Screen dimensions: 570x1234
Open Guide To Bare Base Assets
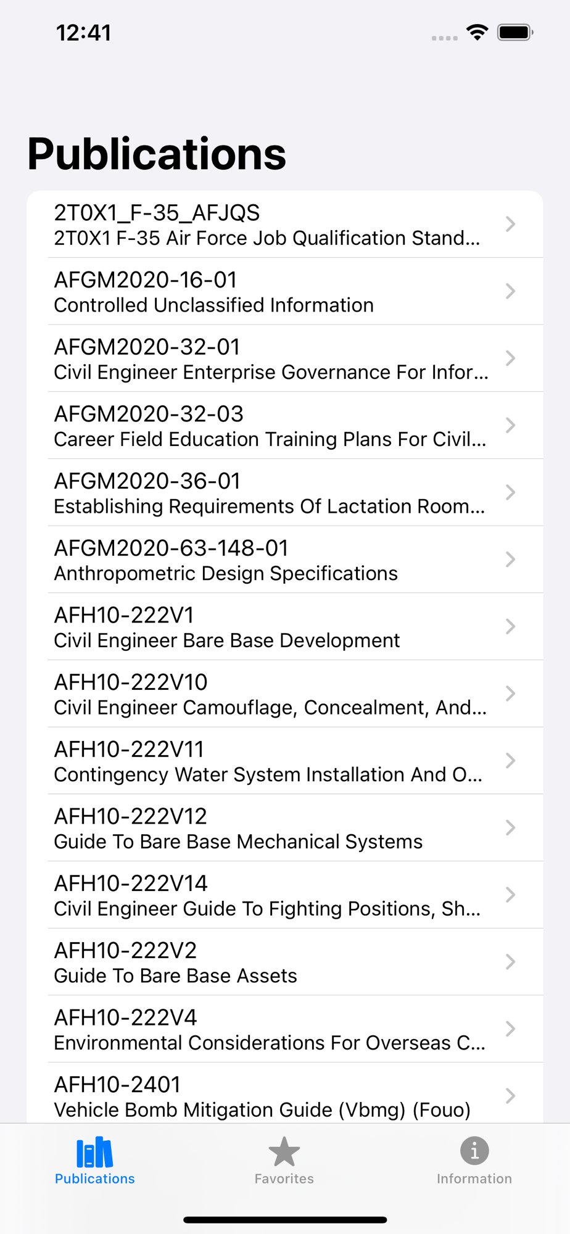point(271,963)
